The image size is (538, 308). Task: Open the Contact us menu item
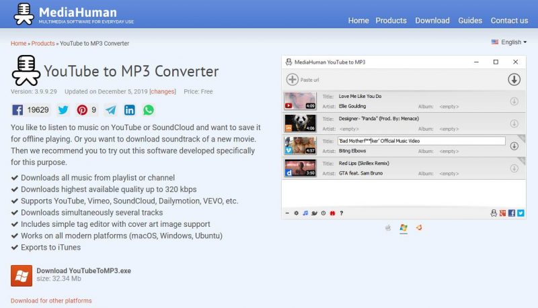(x=509, y=21)
